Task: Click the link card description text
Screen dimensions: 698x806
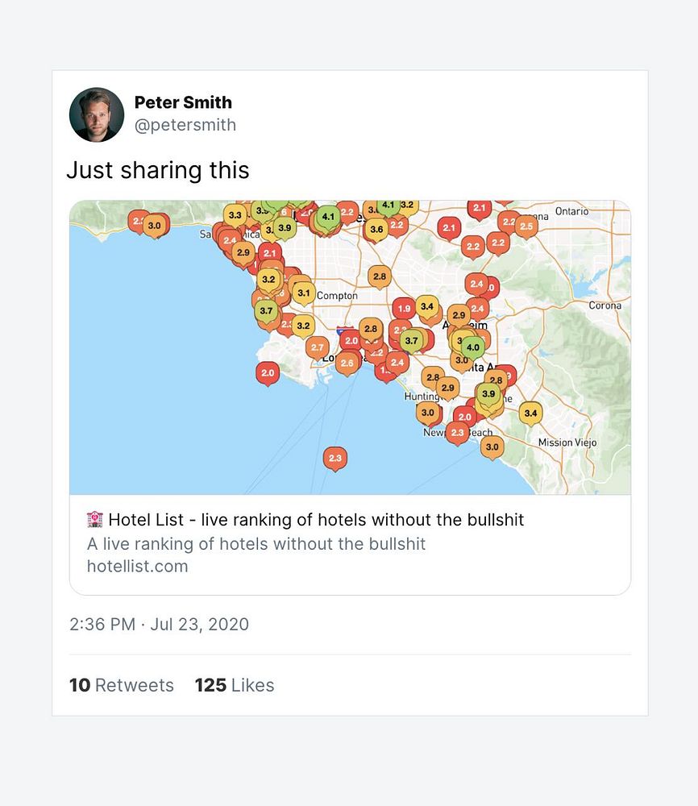Action: [x=256, y=543]
